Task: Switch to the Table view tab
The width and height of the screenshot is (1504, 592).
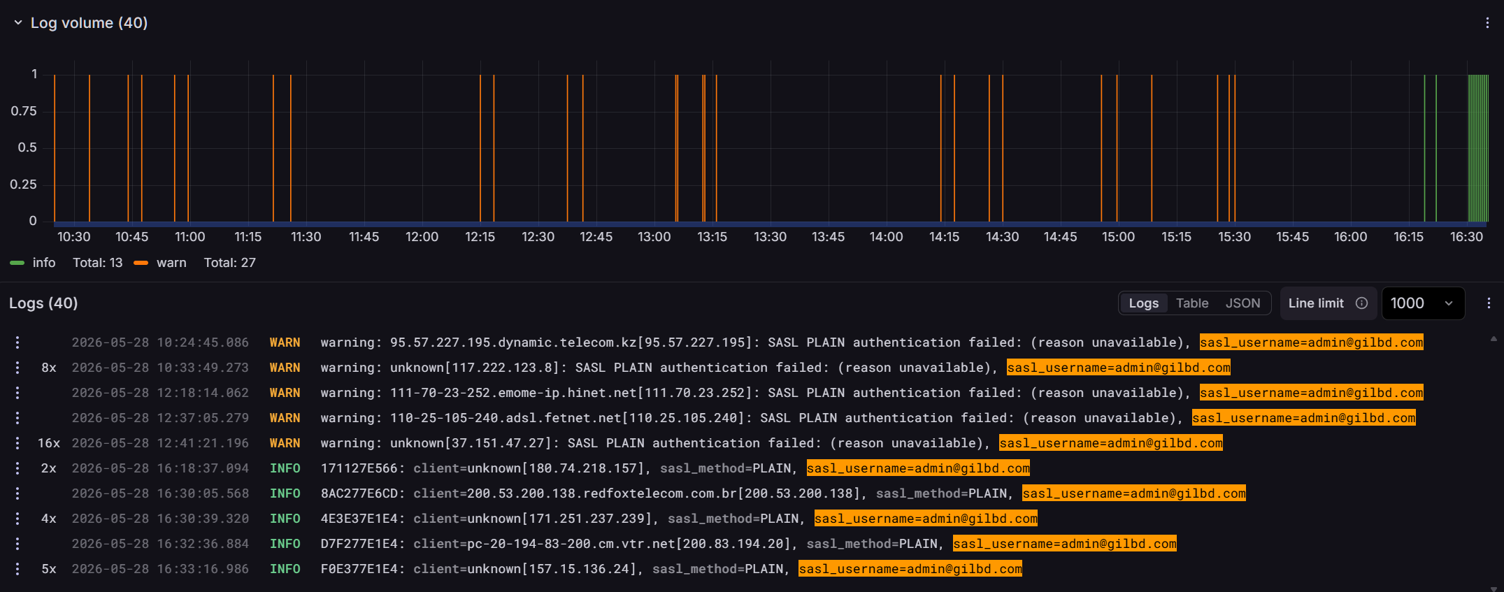Action: [1192, 303]
